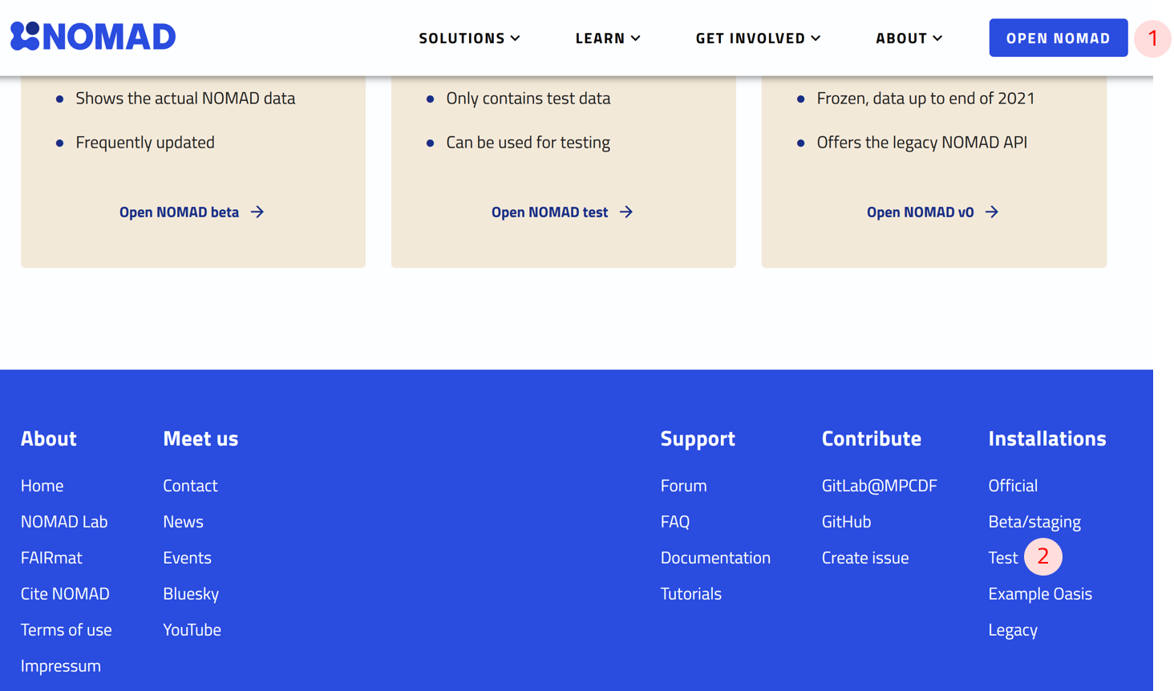
Task: Click the arrow beside Open NOMAD test
Action: (x=626, y=212)
